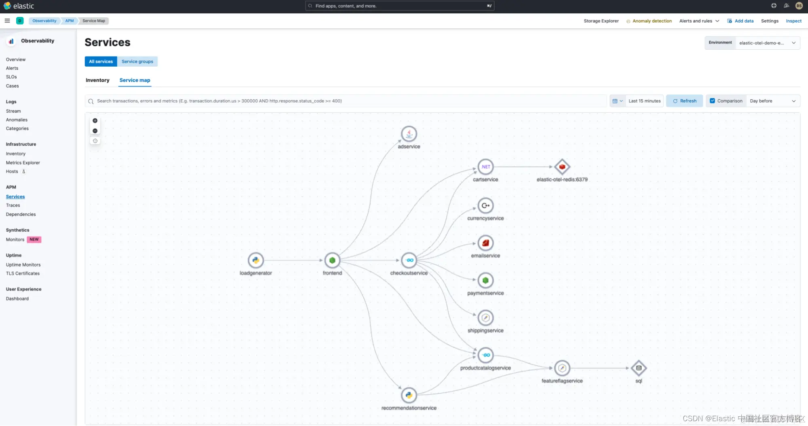Viewport: 808px width, 426px height.
Task: Click the emailservice Ruby node
Action: coord(485,243)
